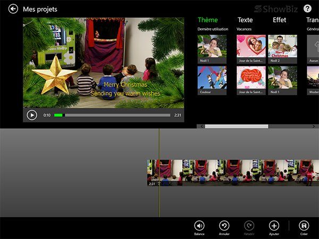
Task: Click the video preview image
Action: tap(103, 63)
